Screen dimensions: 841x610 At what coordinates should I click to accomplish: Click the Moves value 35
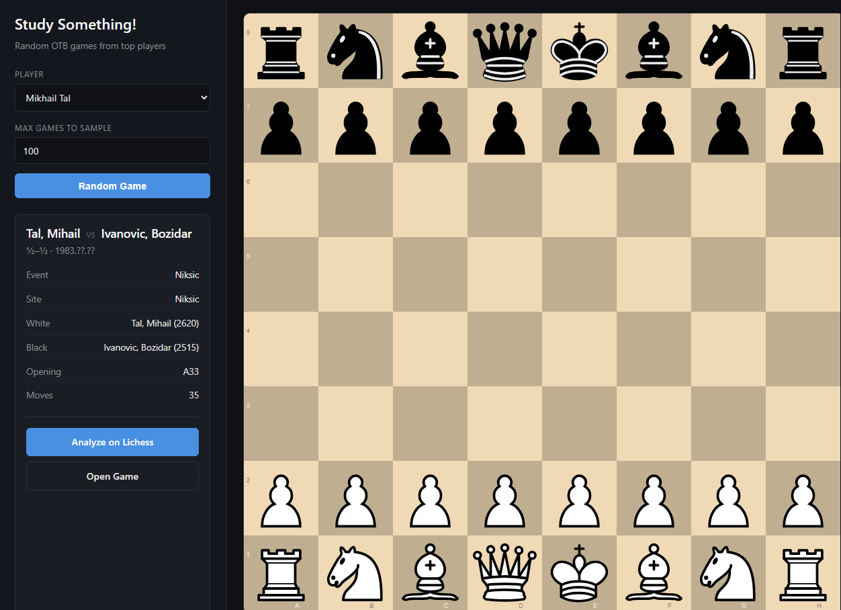point(193,395)
